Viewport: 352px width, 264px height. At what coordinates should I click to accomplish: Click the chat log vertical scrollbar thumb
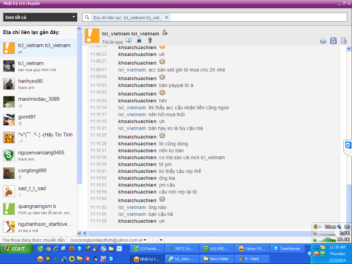[x=349, y=204]
